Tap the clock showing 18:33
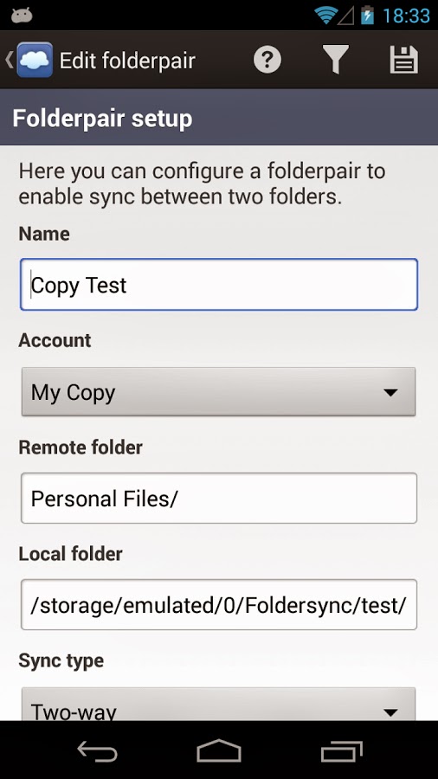Image resolution: width=438 pixels, height=779 pixels. pos(406,16)
